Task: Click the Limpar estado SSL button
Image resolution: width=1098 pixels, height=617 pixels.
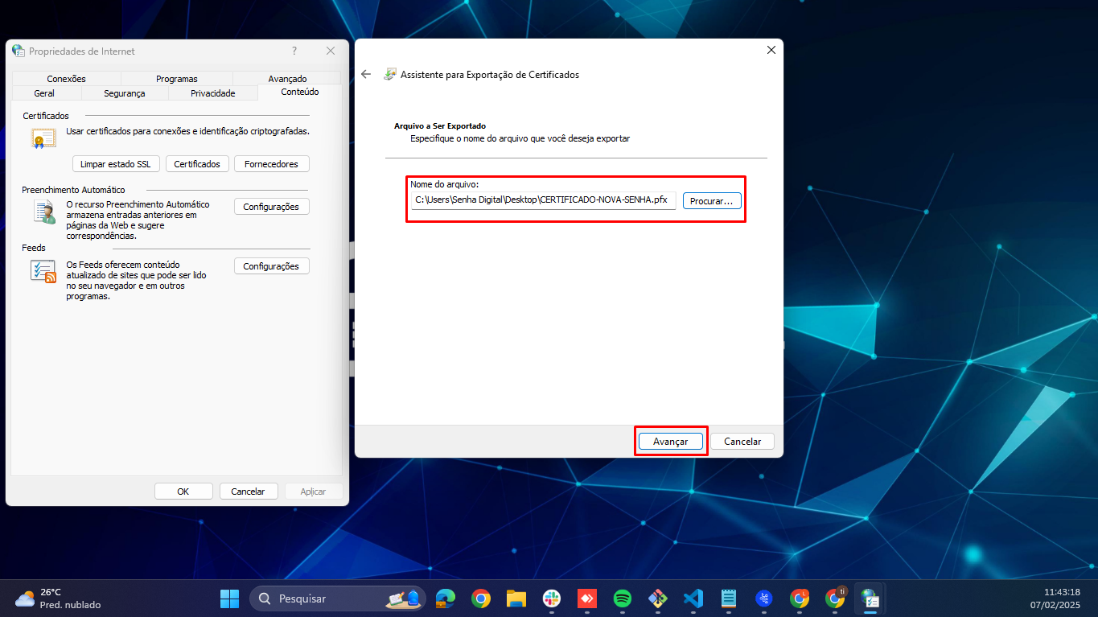Action: click(116, 164)
